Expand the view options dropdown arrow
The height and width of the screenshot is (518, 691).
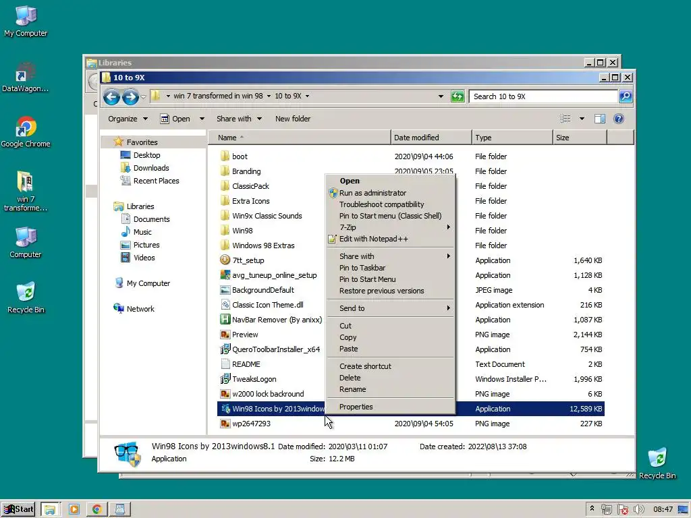coord(582,119)
